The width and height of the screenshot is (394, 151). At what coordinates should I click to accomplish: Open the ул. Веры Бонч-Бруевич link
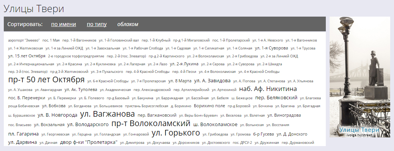click(x=198, y=116)
